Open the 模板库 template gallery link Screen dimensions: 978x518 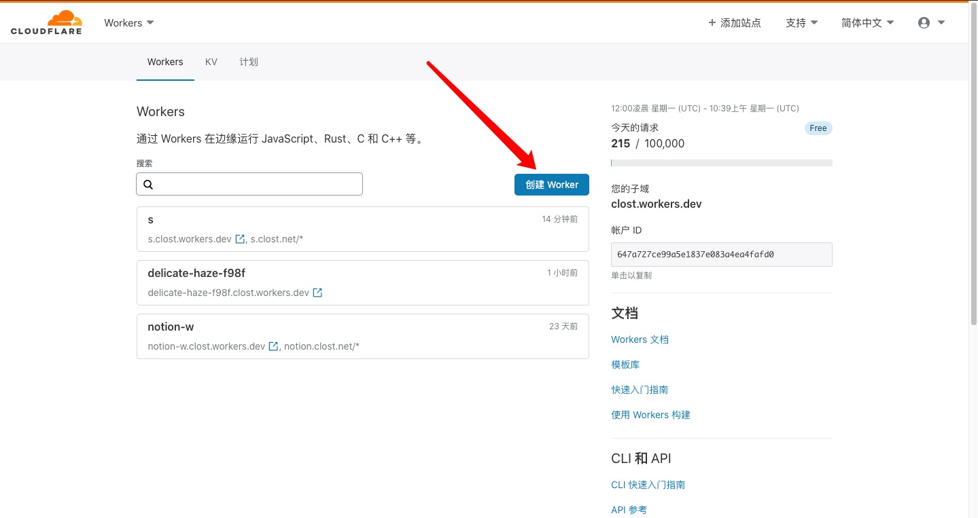point(625,365)
